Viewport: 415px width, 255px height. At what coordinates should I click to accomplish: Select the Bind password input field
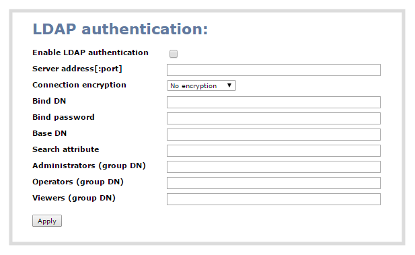273,118
